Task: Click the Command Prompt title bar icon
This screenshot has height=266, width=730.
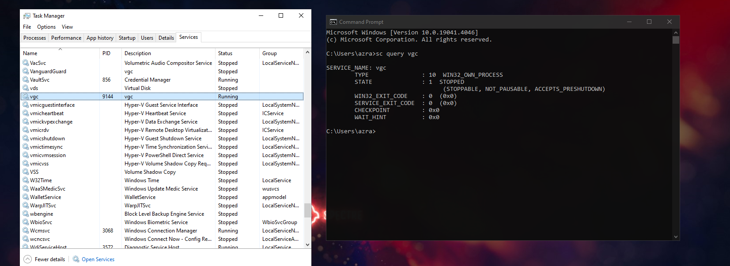Action: (x=333, y=22)
